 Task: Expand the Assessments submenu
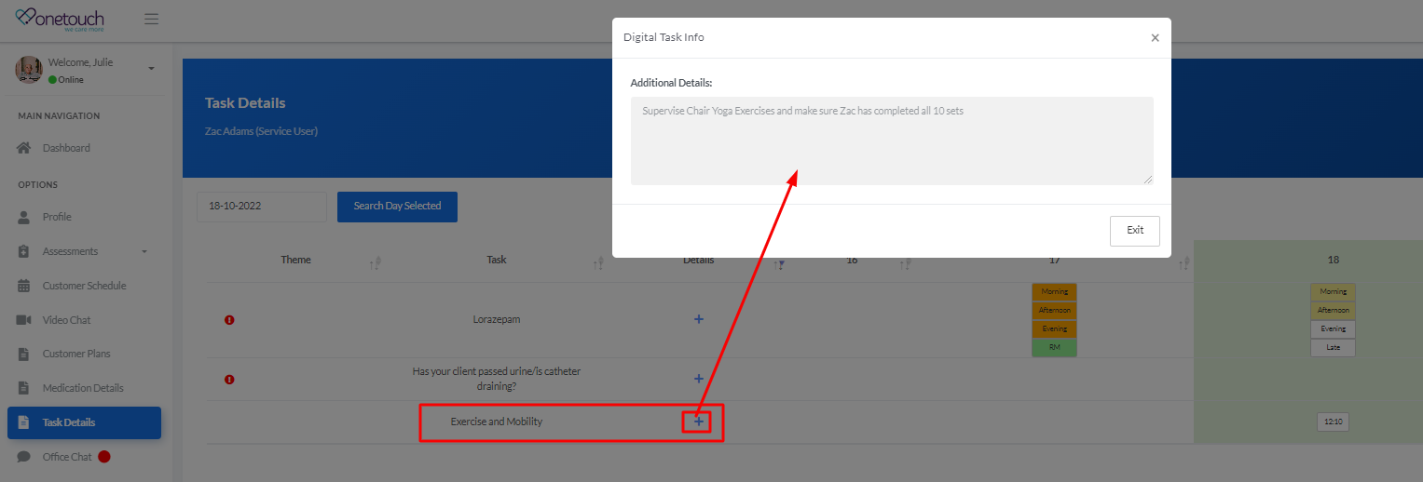coord(144,251)
